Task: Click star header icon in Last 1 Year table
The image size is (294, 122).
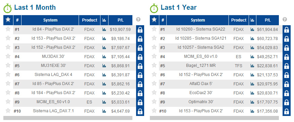Action: pyautogui.click(x=154, y=20)
